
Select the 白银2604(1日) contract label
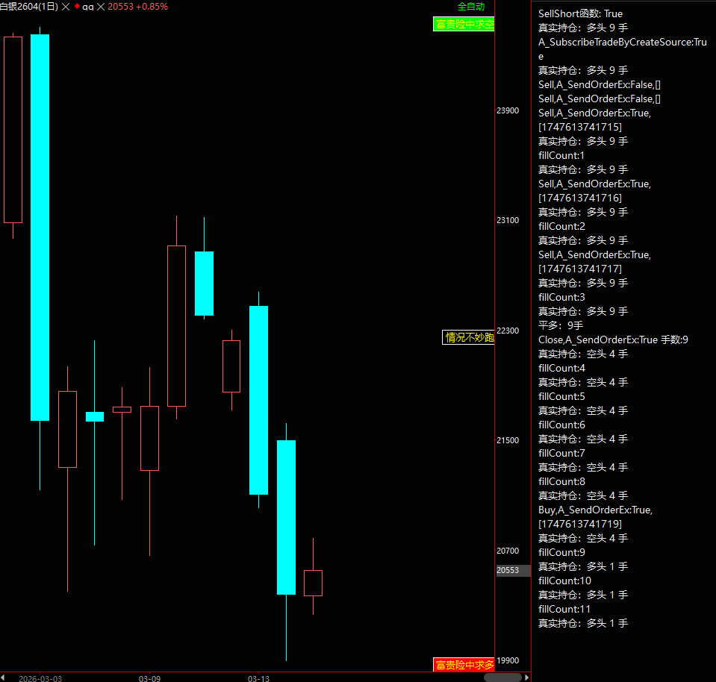tap(28, 7)
